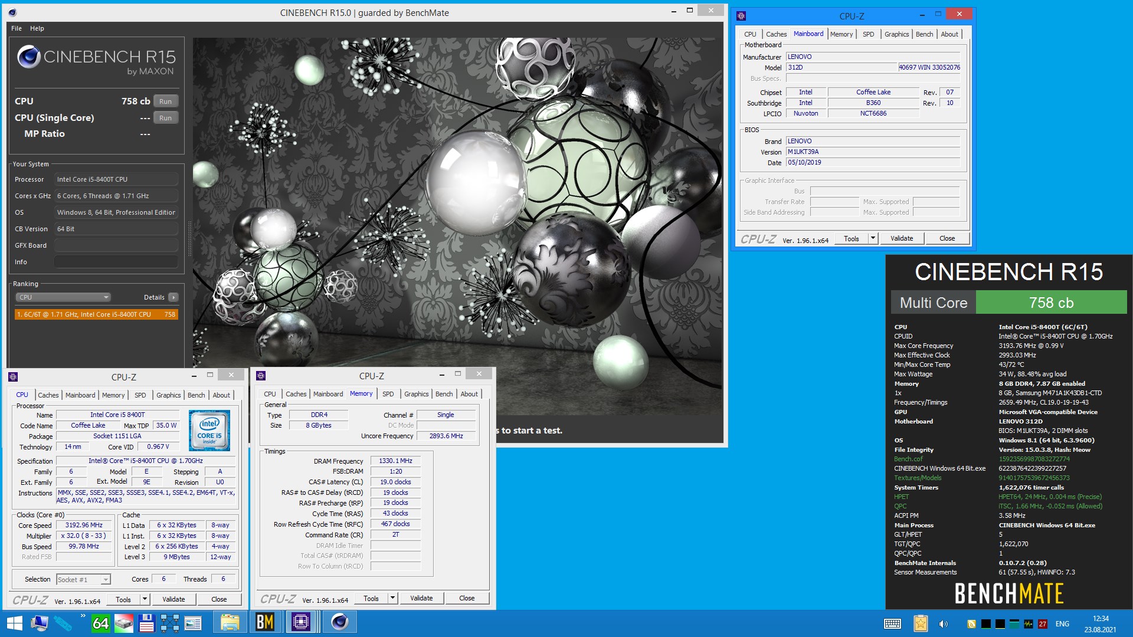The height and width of the screenshot is (637, 1133).
Task: Open Memory tab in top-right CPU-Z
Action: coord(841,34)
